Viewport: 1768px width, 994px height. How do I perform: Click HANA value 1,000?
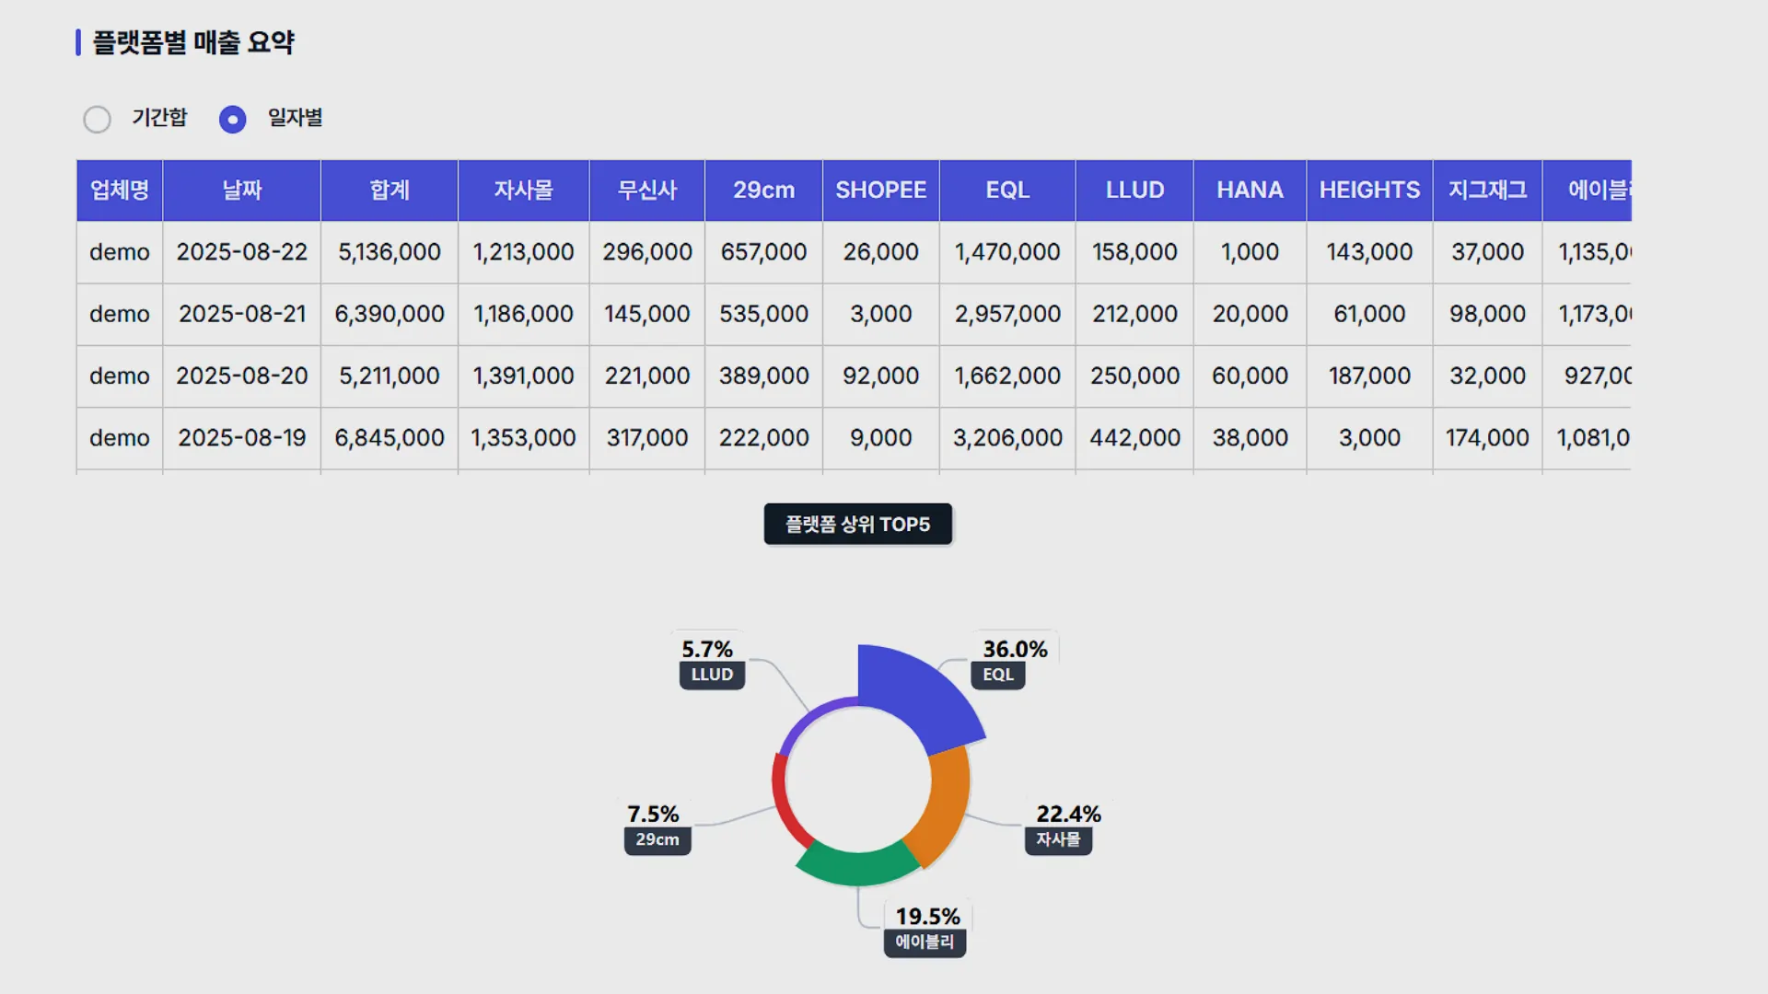[1250, 252]
